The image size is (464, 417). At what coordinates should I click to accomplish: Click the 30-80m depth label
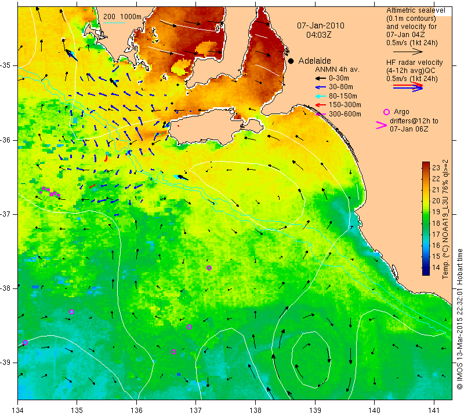coord(341,87)
